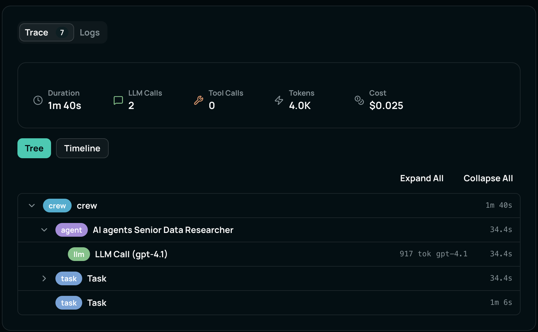Click the 7 count badge on Trace

coord(62,32)
